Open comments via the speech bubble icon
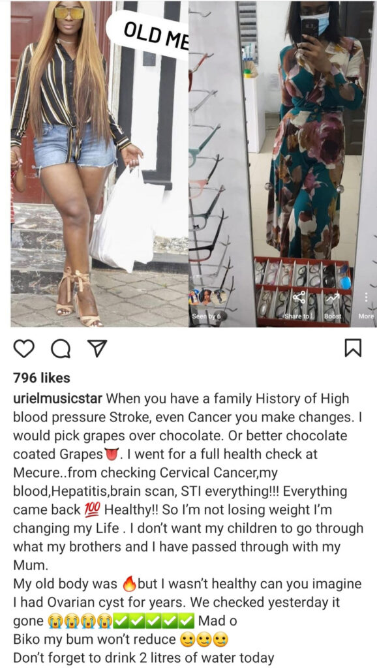The image size is (377, 668). point(61,348)
